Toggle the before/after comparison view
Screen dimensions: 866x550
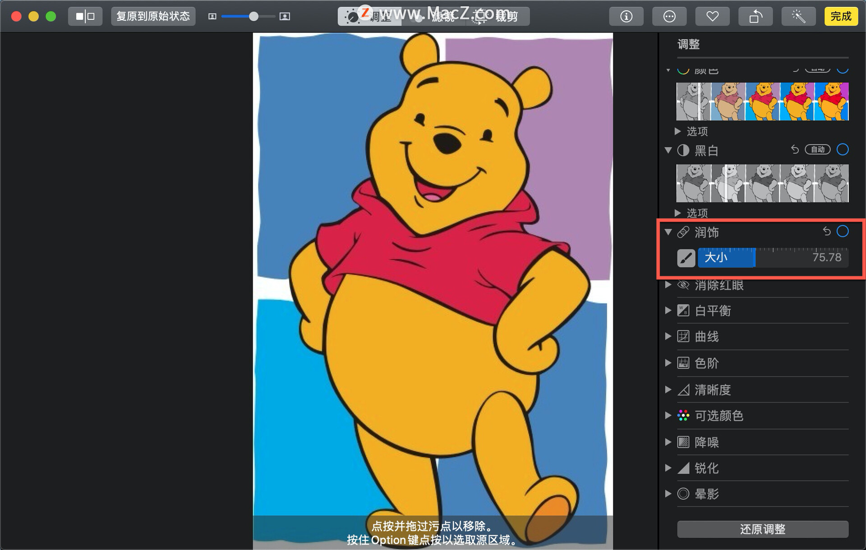tap(85, 17)
